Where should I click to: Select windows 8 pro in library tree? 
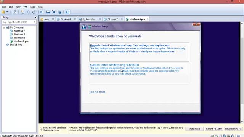pos(21,41)
